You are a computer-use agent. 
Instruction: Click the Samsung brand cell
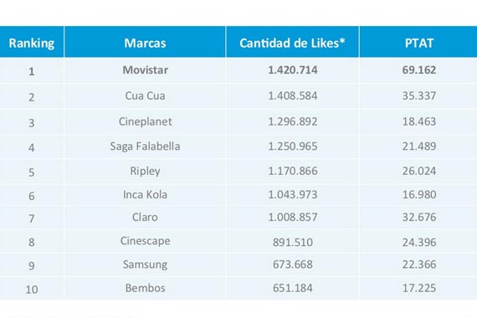(x=145, y=264)
